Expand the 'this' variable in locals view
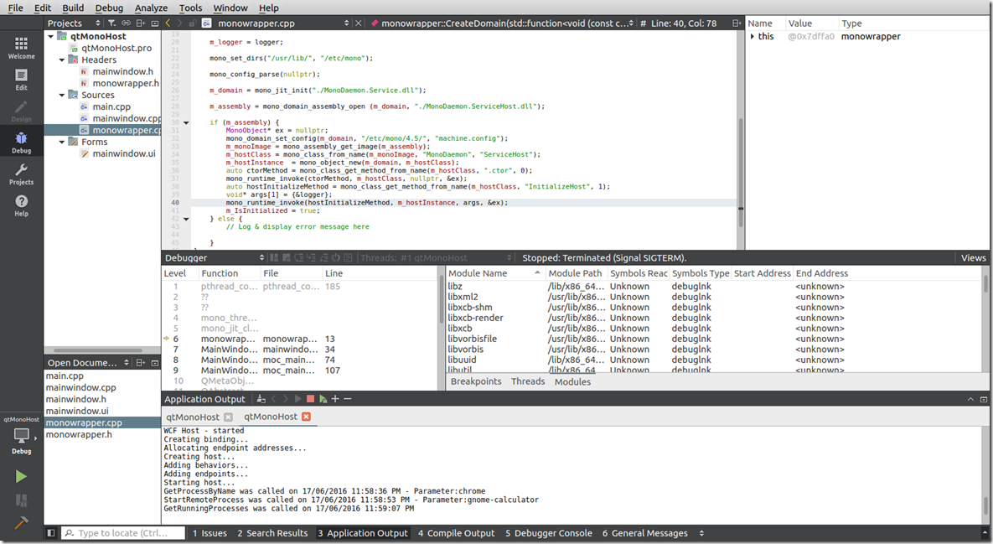The width and height of the screenshot is (993, 544). point(753,37)
